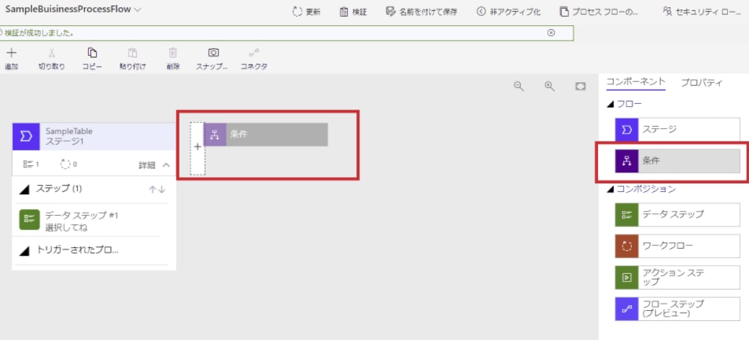Click the 検証 (validate) button
749x340 pixels.
[x=353, y=12]
